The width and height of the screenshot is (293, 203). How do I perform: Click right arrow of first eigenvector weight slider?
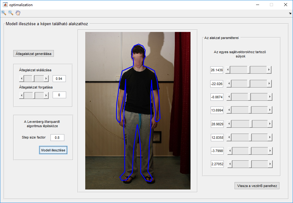(269, 70)
